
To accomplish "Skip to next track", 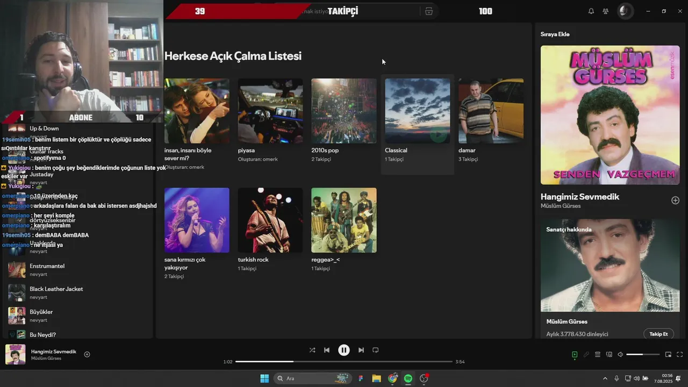I will (x=361, y=350).
